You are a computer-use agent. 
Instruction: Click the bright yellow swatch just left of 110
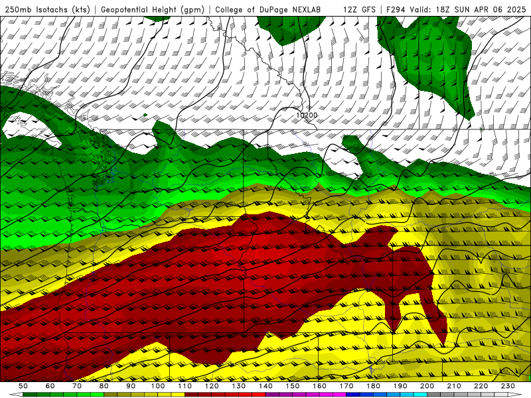(x=178, y=395)
